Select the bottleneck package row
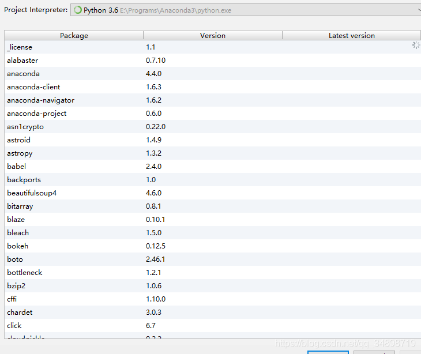 (213, 272)
